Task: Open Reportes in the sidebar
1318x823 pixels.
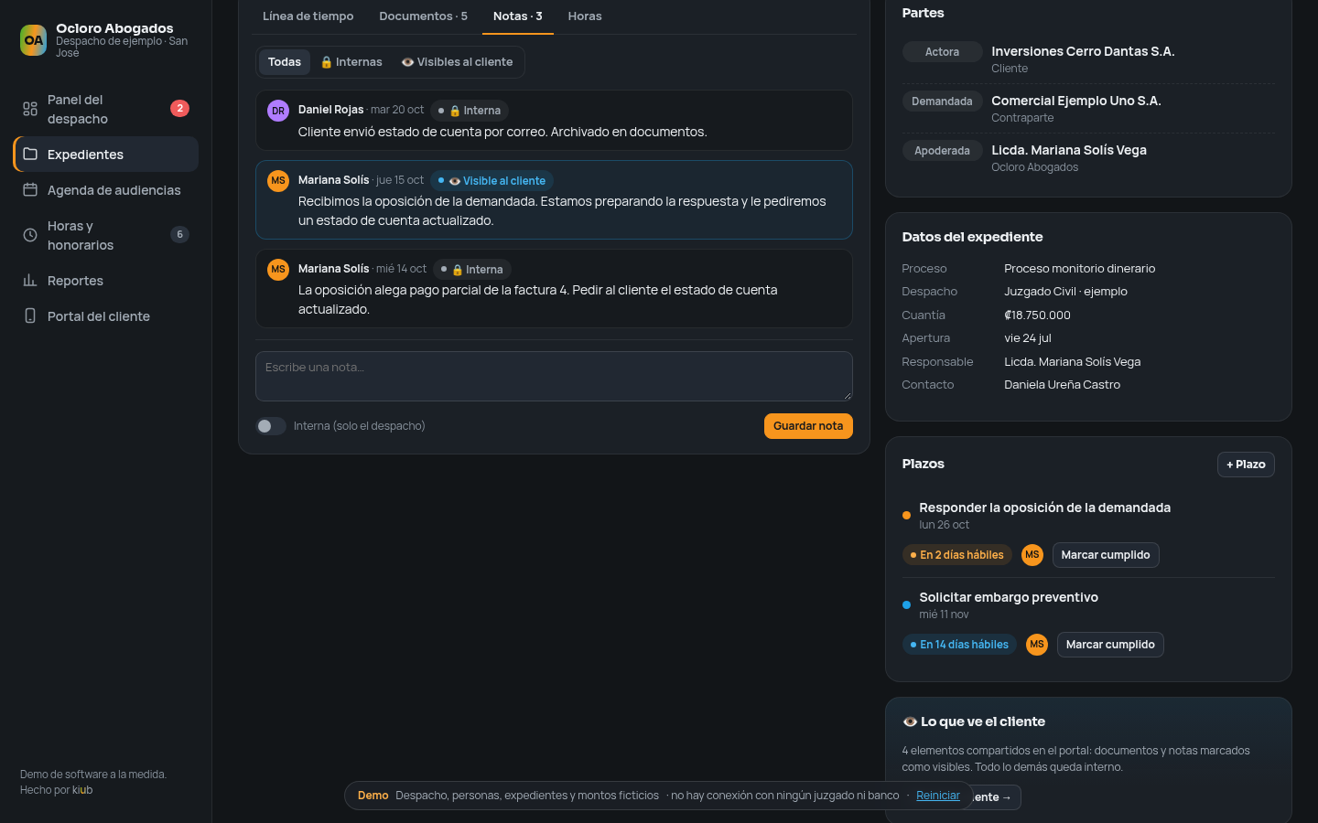Action: point(105,280)
